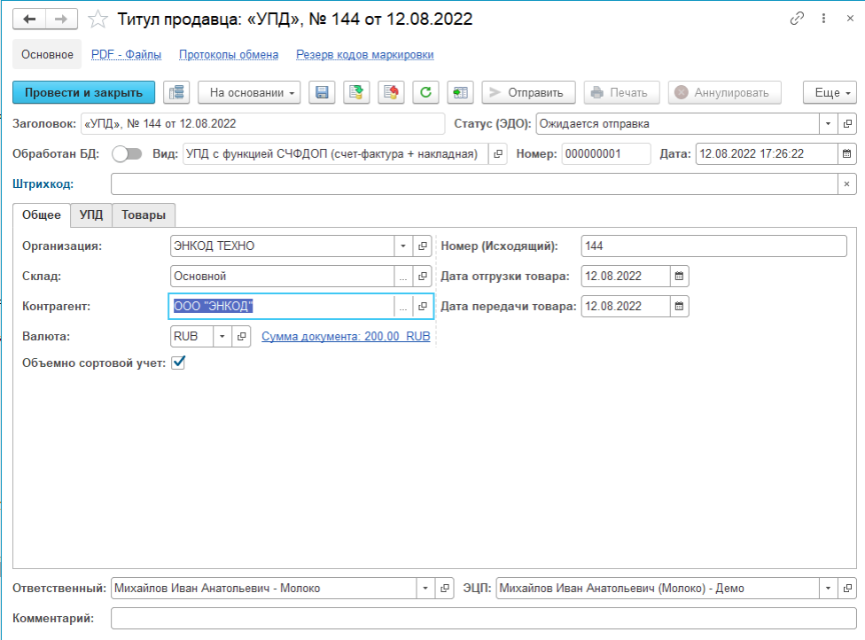This screenshot has height=640, width=865.
Task: Open the Протоколы обмена link
Action: pyautogui.click(x=229, y=54)
